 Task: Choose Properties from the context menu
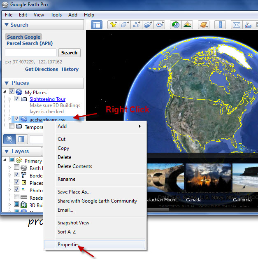(x=95, y=245)
